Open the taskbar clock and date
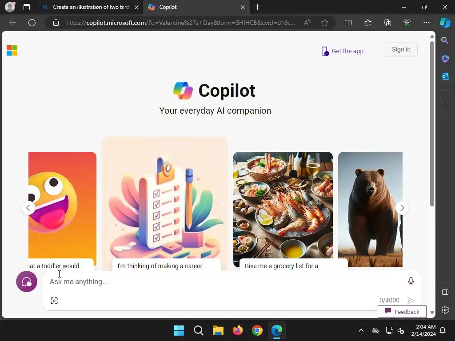 [x=423, y=330]
